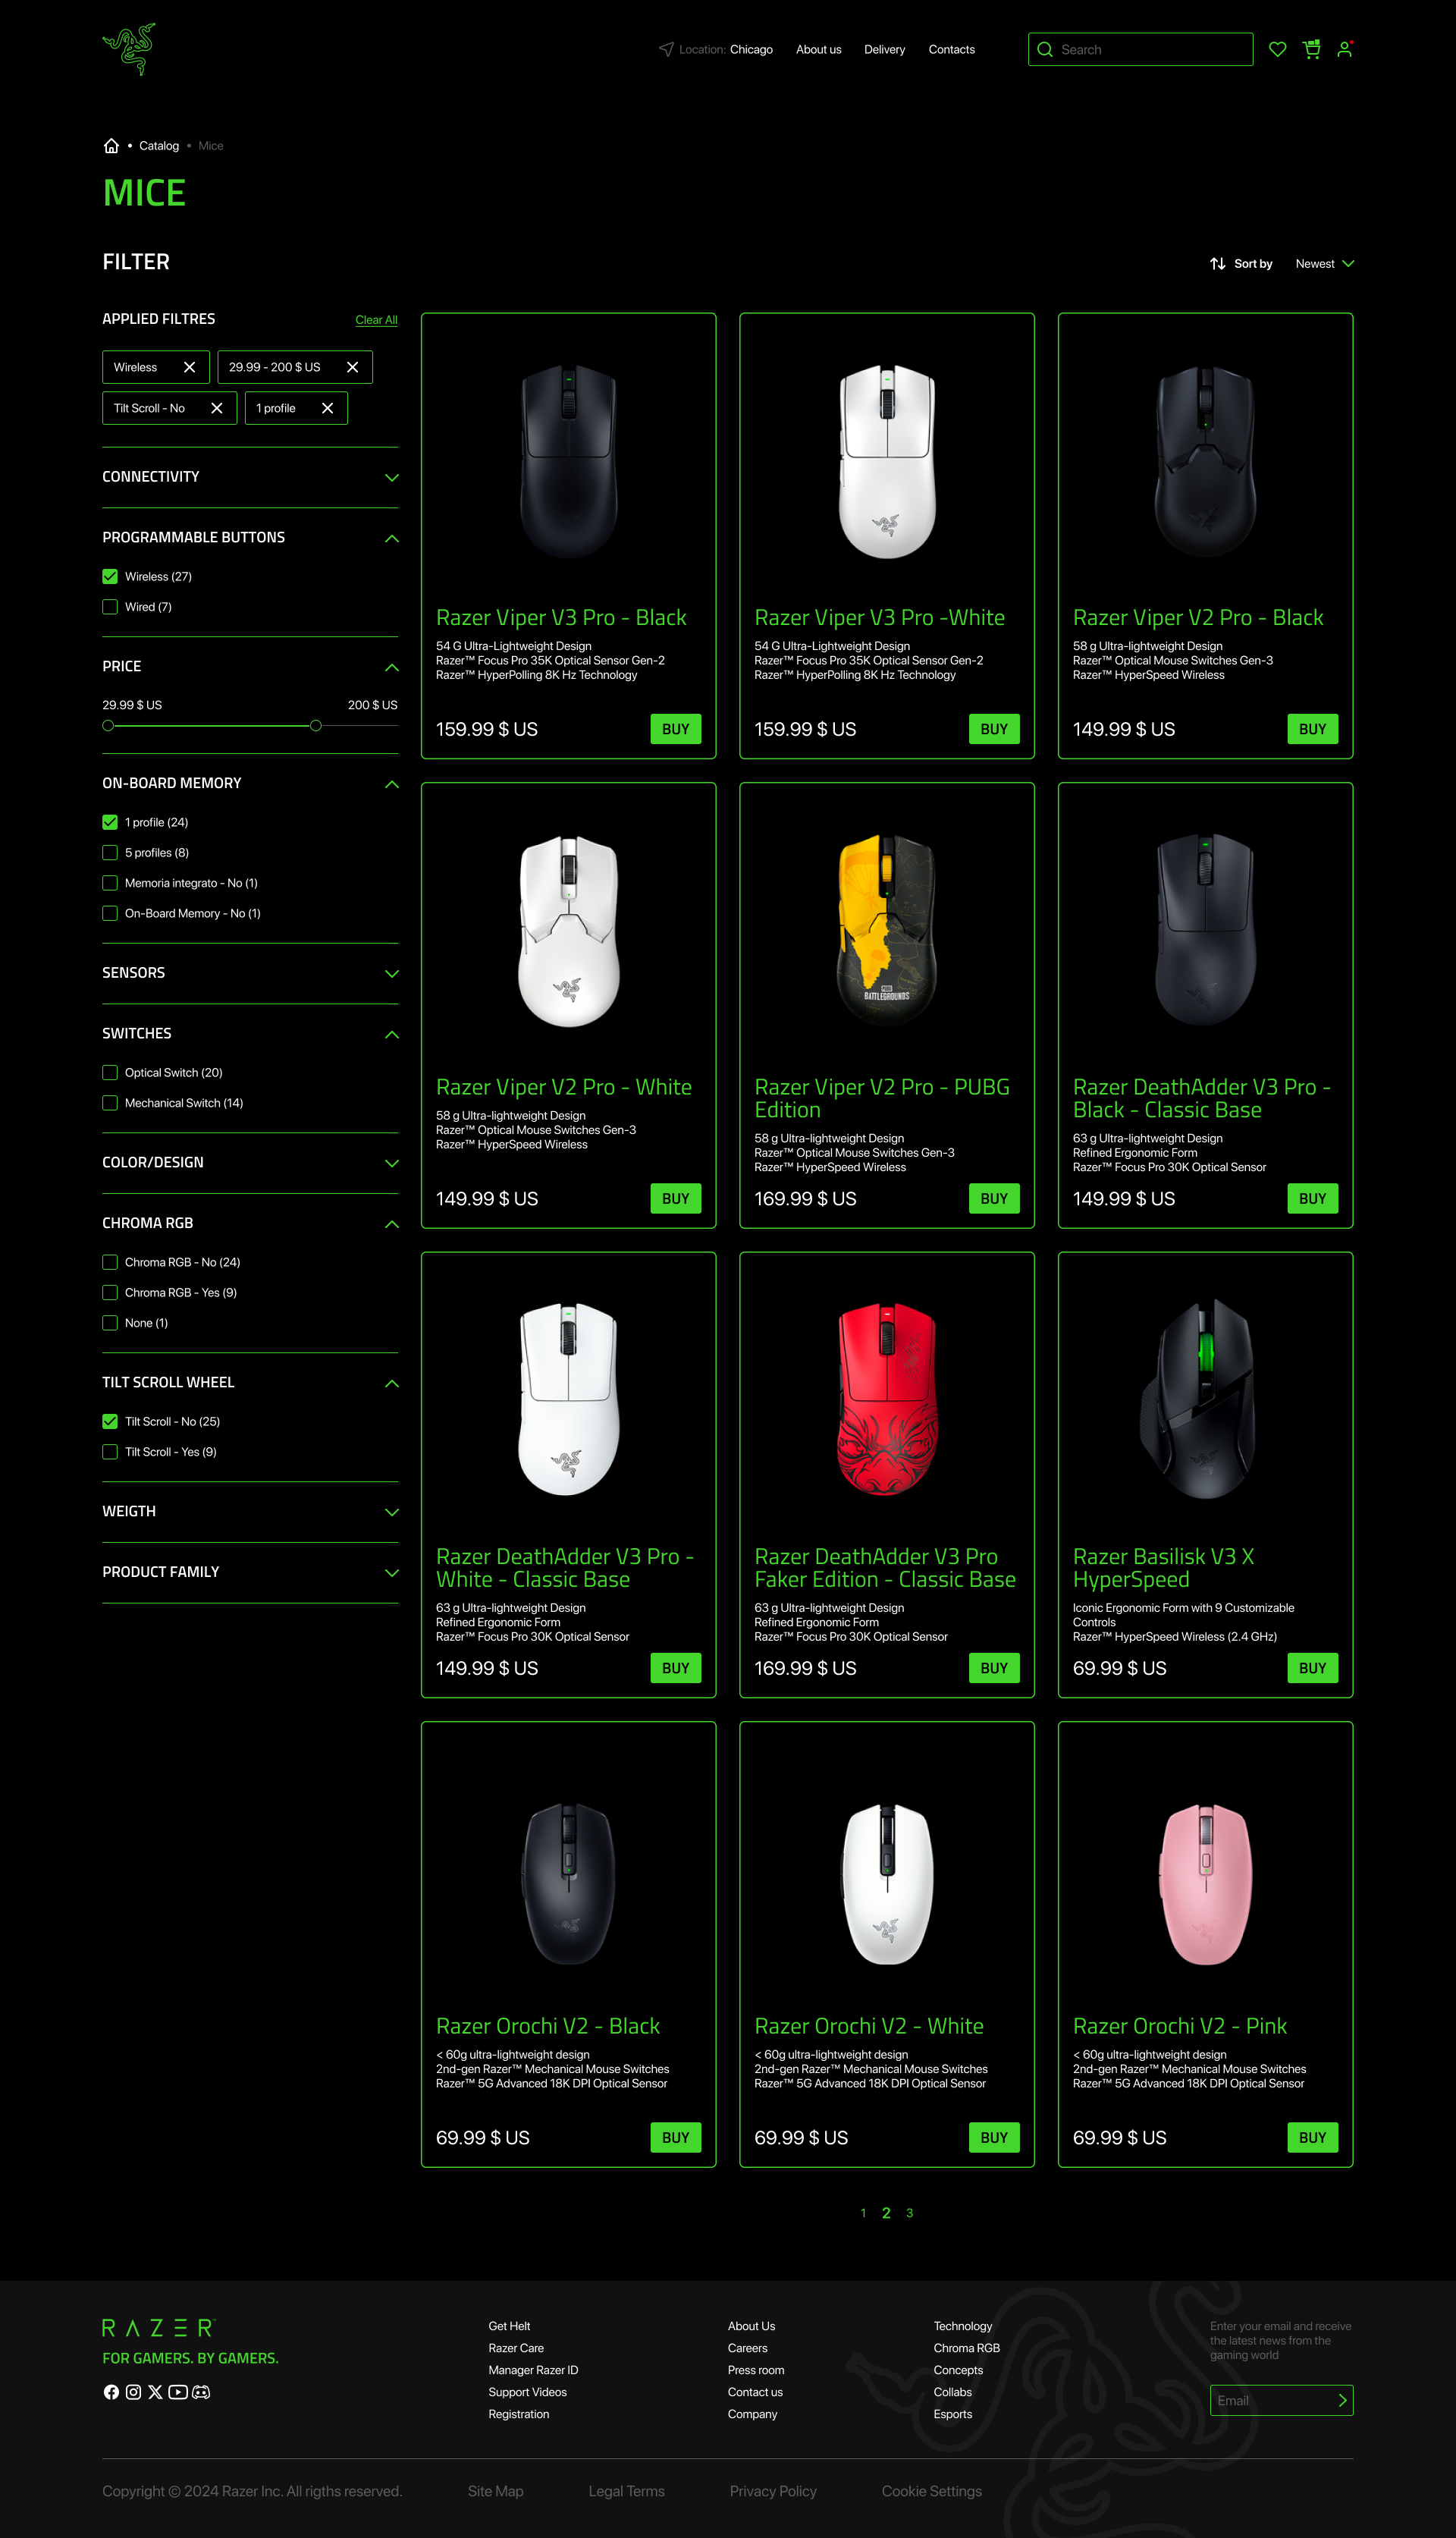The width and height of the screenshot is (1456, 2538).
Task: Tick the 5 profiles checkbox
Action: (110, 853)
